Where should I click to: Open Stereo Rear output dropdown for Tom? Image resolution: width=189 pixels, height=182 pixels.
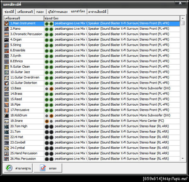(x=159, y=132)
